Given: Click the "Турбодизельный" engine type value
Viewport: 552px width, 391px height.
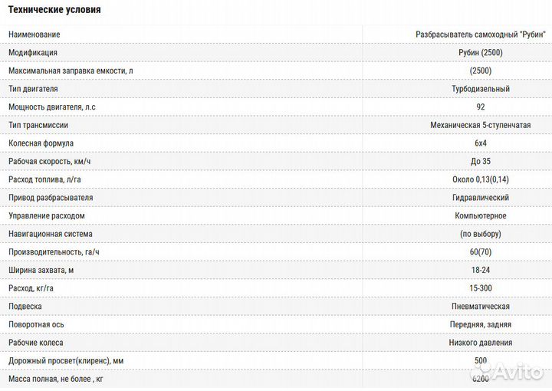Looking at the screenshot, I should click(481, 89).
